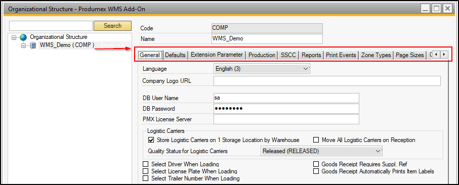Screen dimensions: 459x185
Task: Collapse the Organizational Structure root node
Action: point(14,37)
